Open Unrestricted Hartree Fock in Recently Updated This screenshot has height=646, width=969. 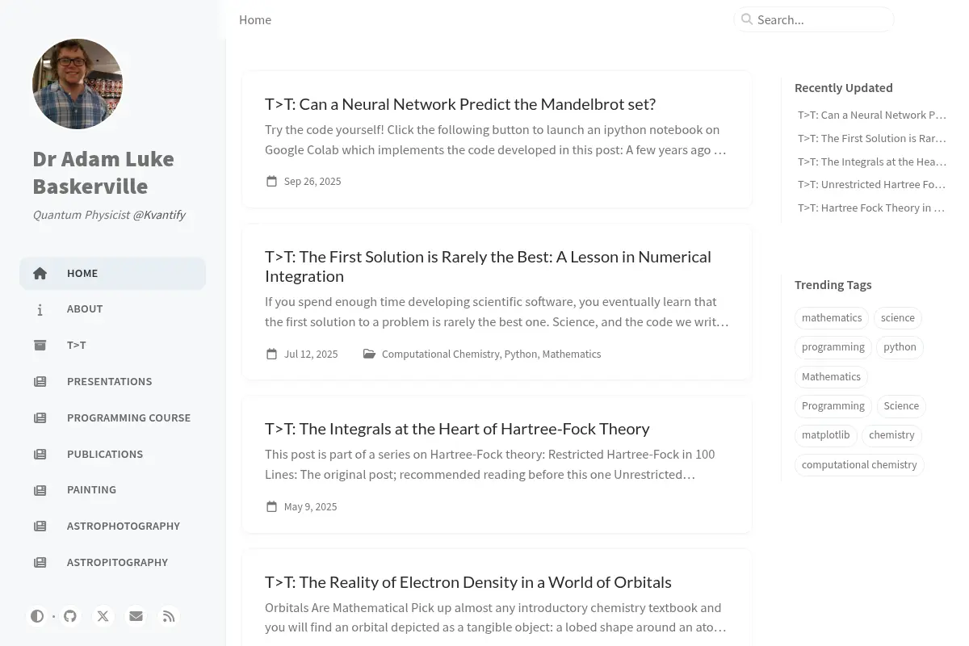[x=871, y=184]
